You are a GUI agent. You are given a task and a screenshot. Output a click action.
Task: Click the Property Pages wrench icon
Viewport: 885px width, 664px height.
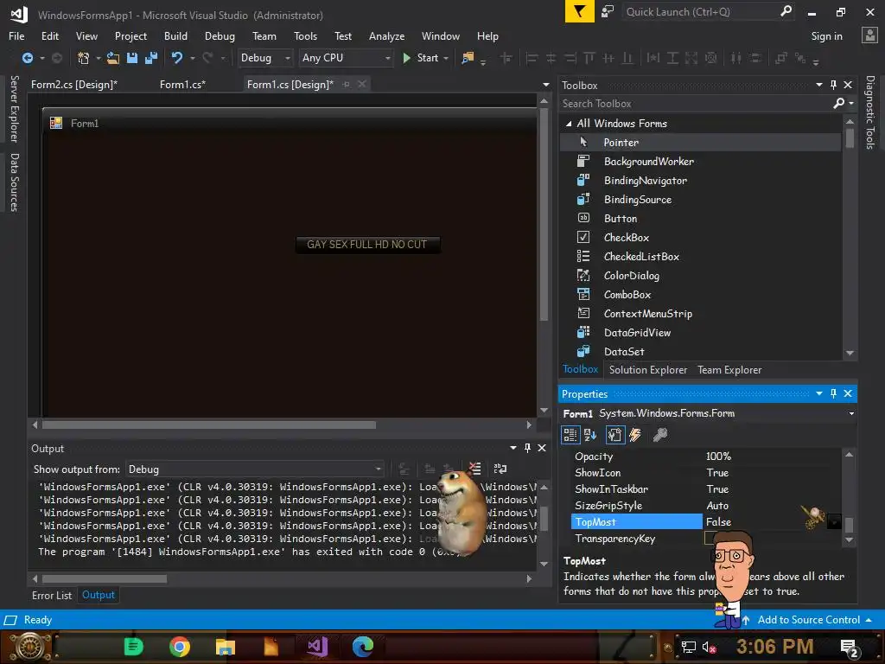(x=659, y=435)
